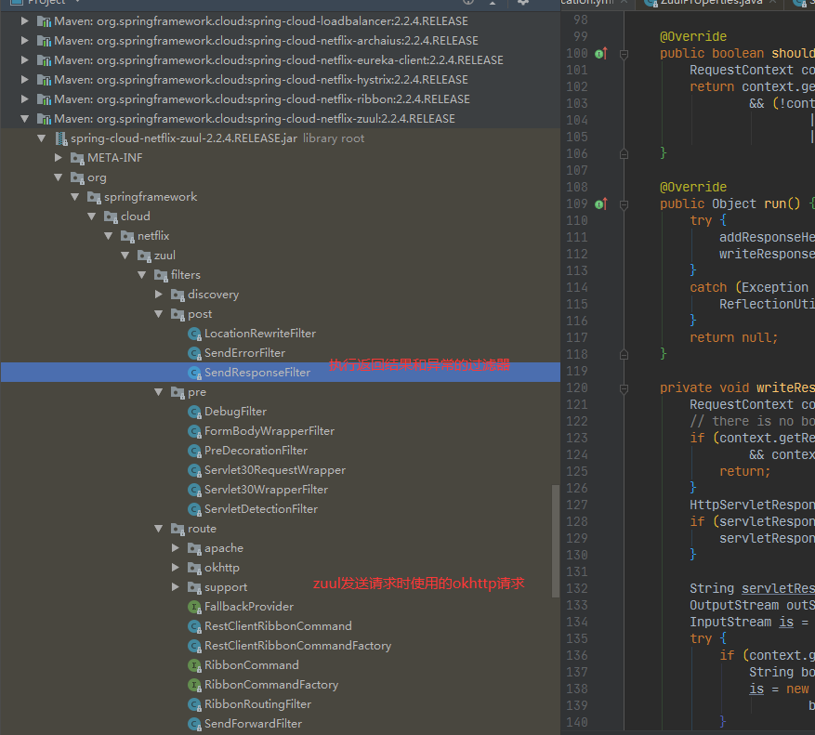
Task: Click override gutter icon on line 109
Action: coord(601,203)
